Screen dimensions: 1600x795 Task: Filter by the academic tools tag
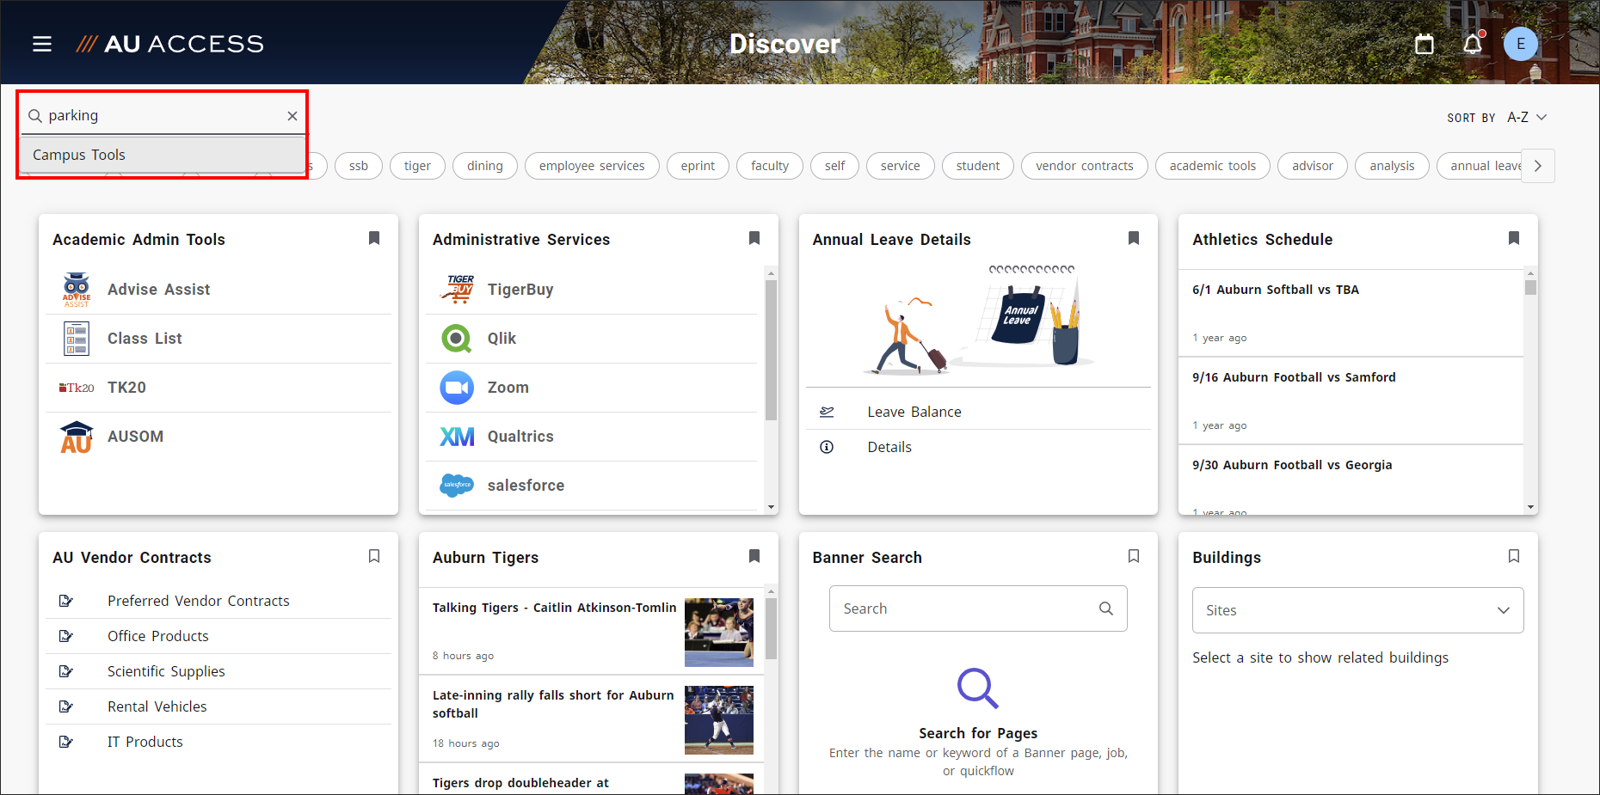click(x=1213, y=166)
